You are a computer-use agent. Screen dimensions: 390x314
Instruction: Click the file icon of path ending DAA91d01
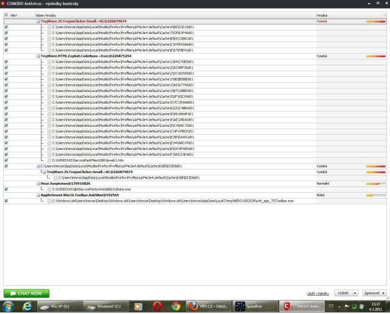[49, 137]
